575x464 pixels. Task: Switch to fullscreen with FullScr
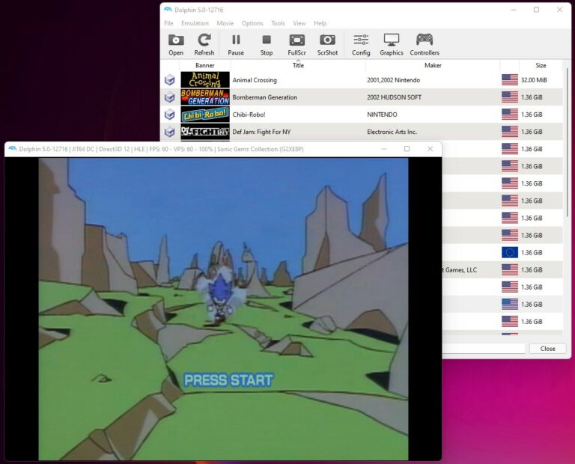point(296,44)
